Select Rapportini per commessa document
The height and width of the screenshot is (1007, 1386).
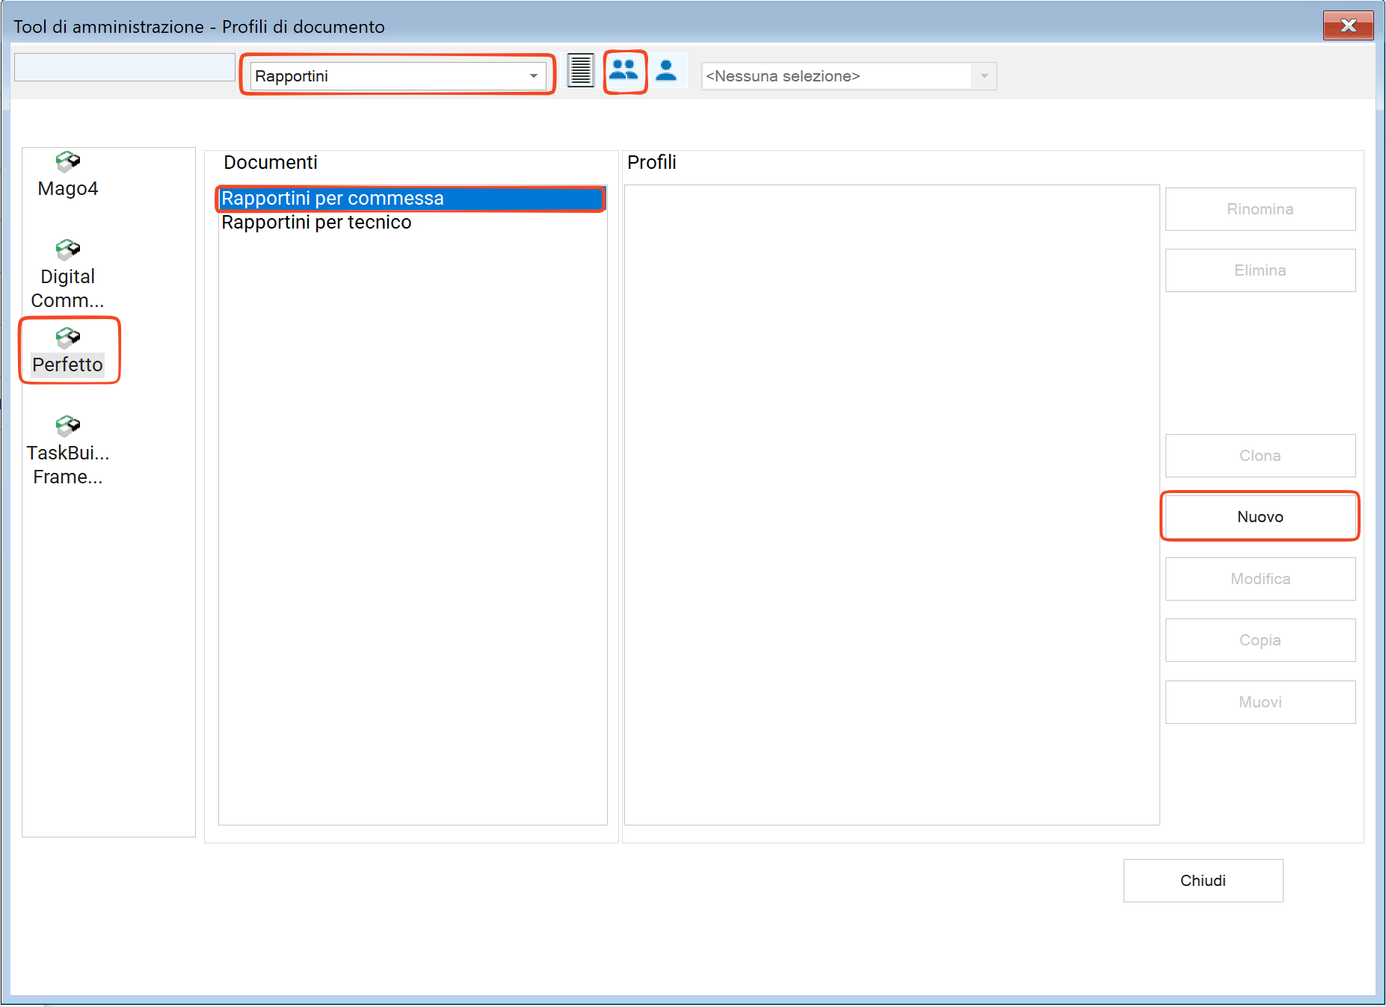pyautogui.click(x=411, y=199)
